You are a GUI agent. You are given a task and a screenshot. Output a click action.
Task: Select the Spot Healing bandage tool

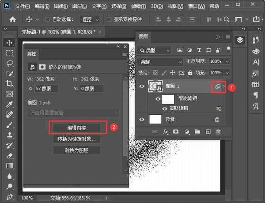tap(10, 114)
